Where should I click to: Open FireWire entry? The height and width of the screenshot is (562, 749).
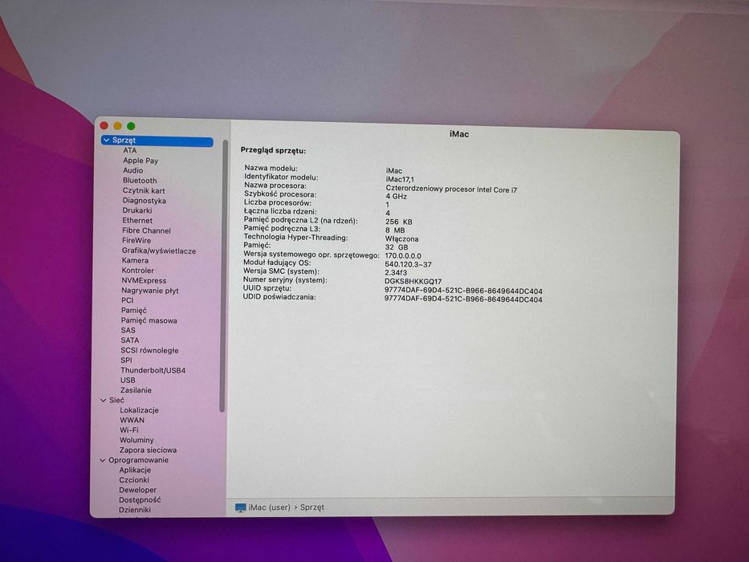pos(136,241)
